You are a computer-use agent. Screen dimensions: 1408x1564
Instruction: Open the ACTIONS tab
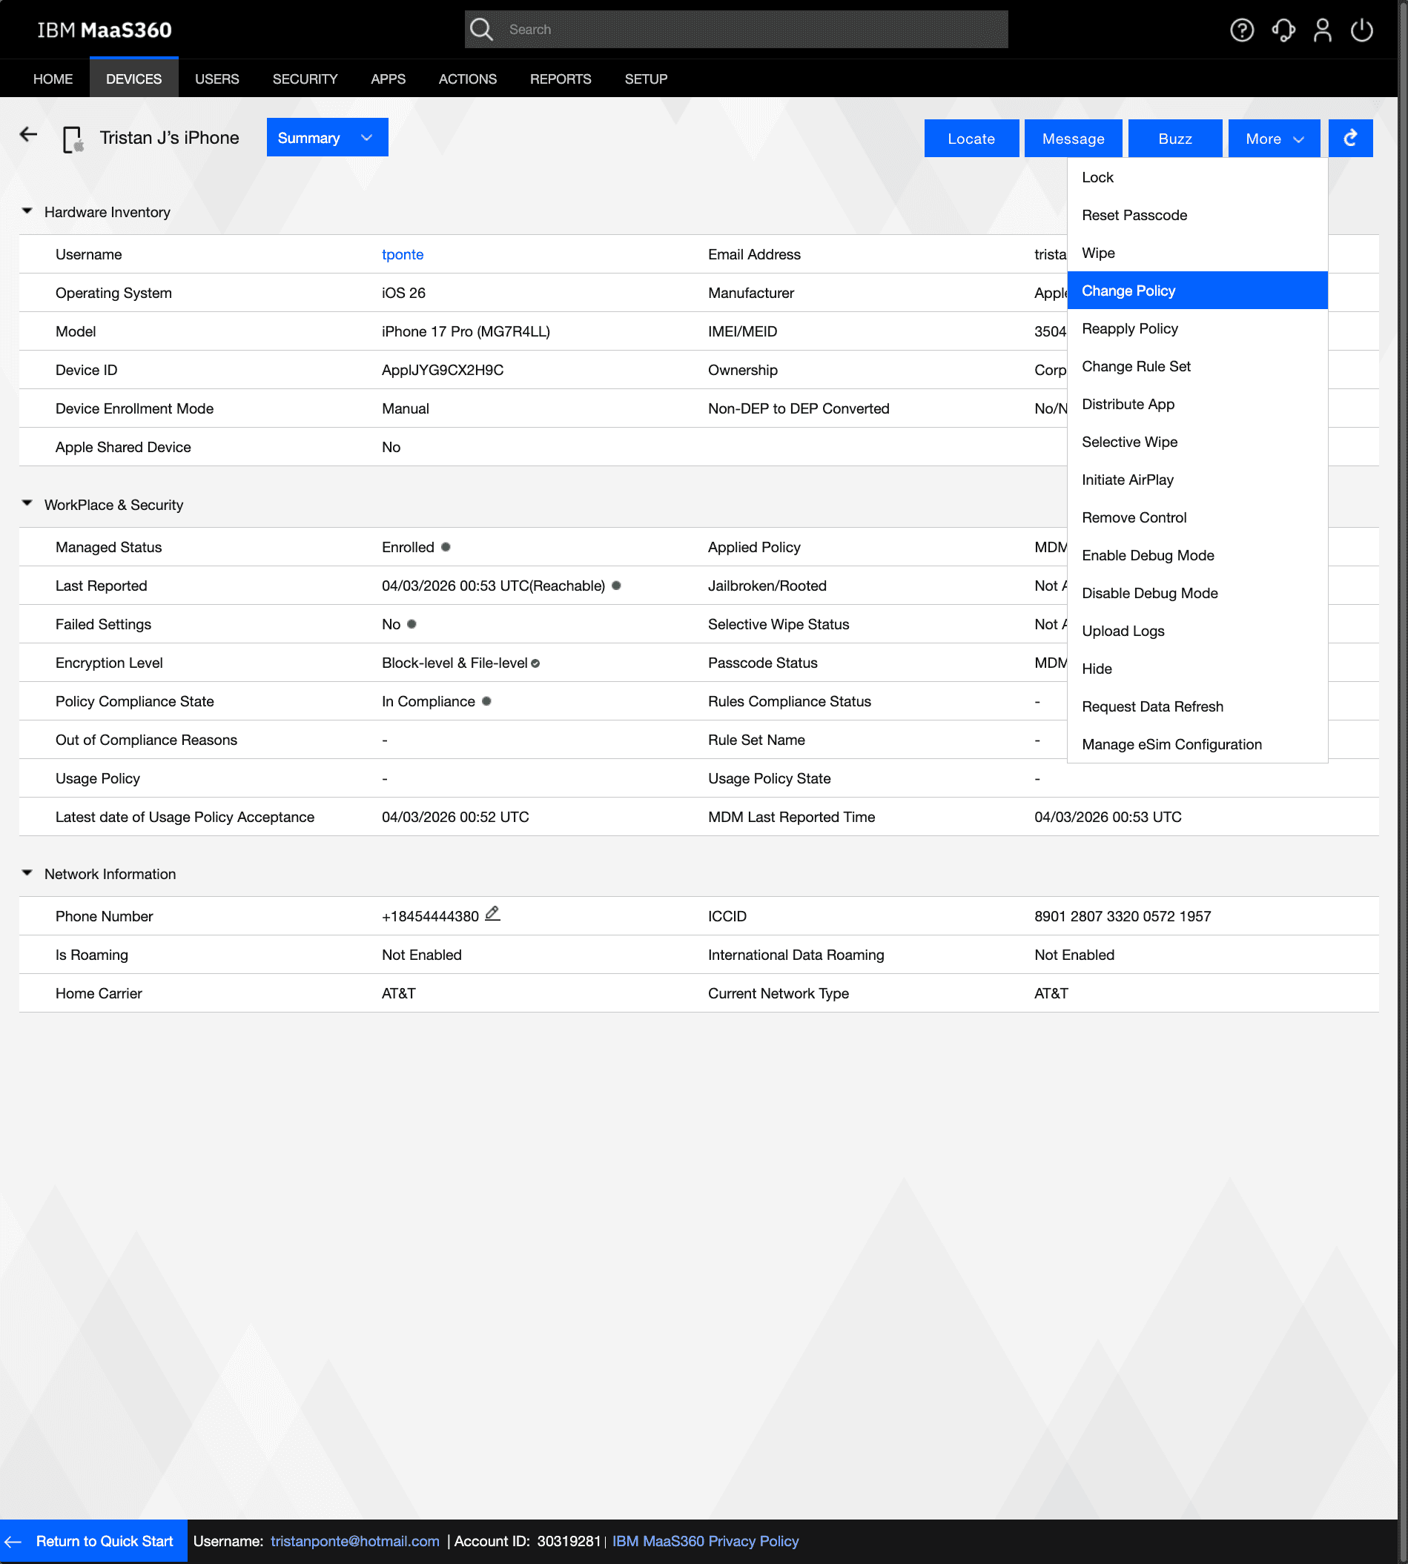click(467, 79)
